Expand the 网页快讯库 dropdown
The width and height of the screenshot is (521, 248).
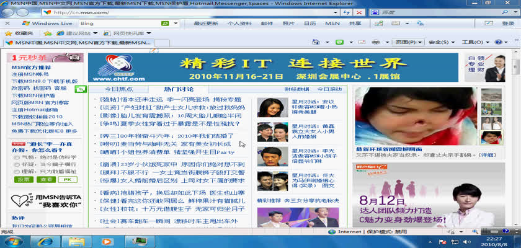[x=149, y=33]
